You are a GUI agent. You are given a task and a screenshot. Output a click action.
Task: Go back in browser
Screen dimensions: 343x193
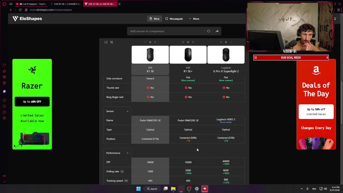[x=11, y=10]
